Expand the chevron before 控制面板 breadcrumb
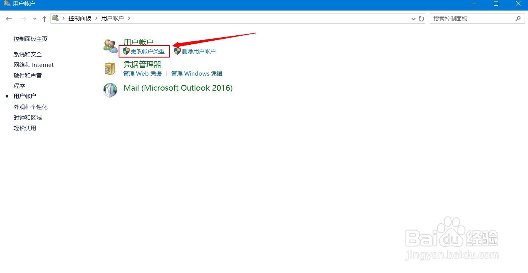 [64, 18]
